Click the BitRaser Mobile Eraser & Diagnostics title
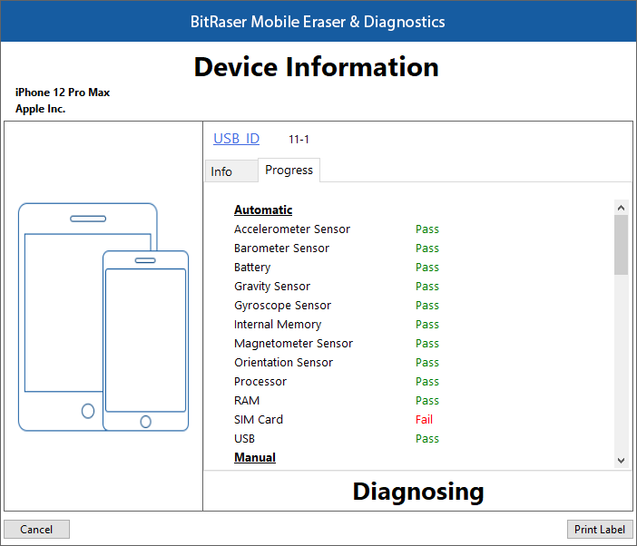This screenshot has width=637, height=546. [x=318, y=22]
